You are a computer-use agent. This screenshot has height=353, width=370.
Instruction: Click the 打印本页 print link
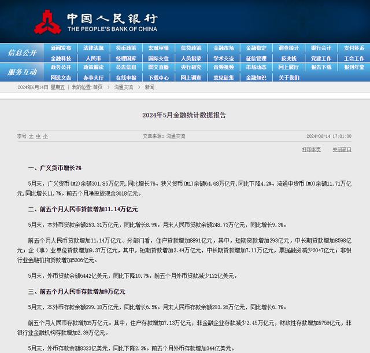click(311, 149)
